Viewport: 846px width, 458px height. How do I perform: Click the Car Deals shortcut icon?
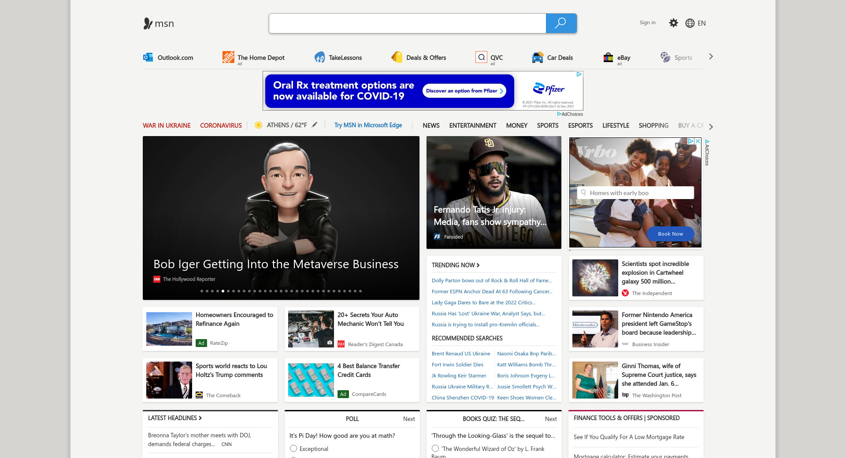coord(538,57)
